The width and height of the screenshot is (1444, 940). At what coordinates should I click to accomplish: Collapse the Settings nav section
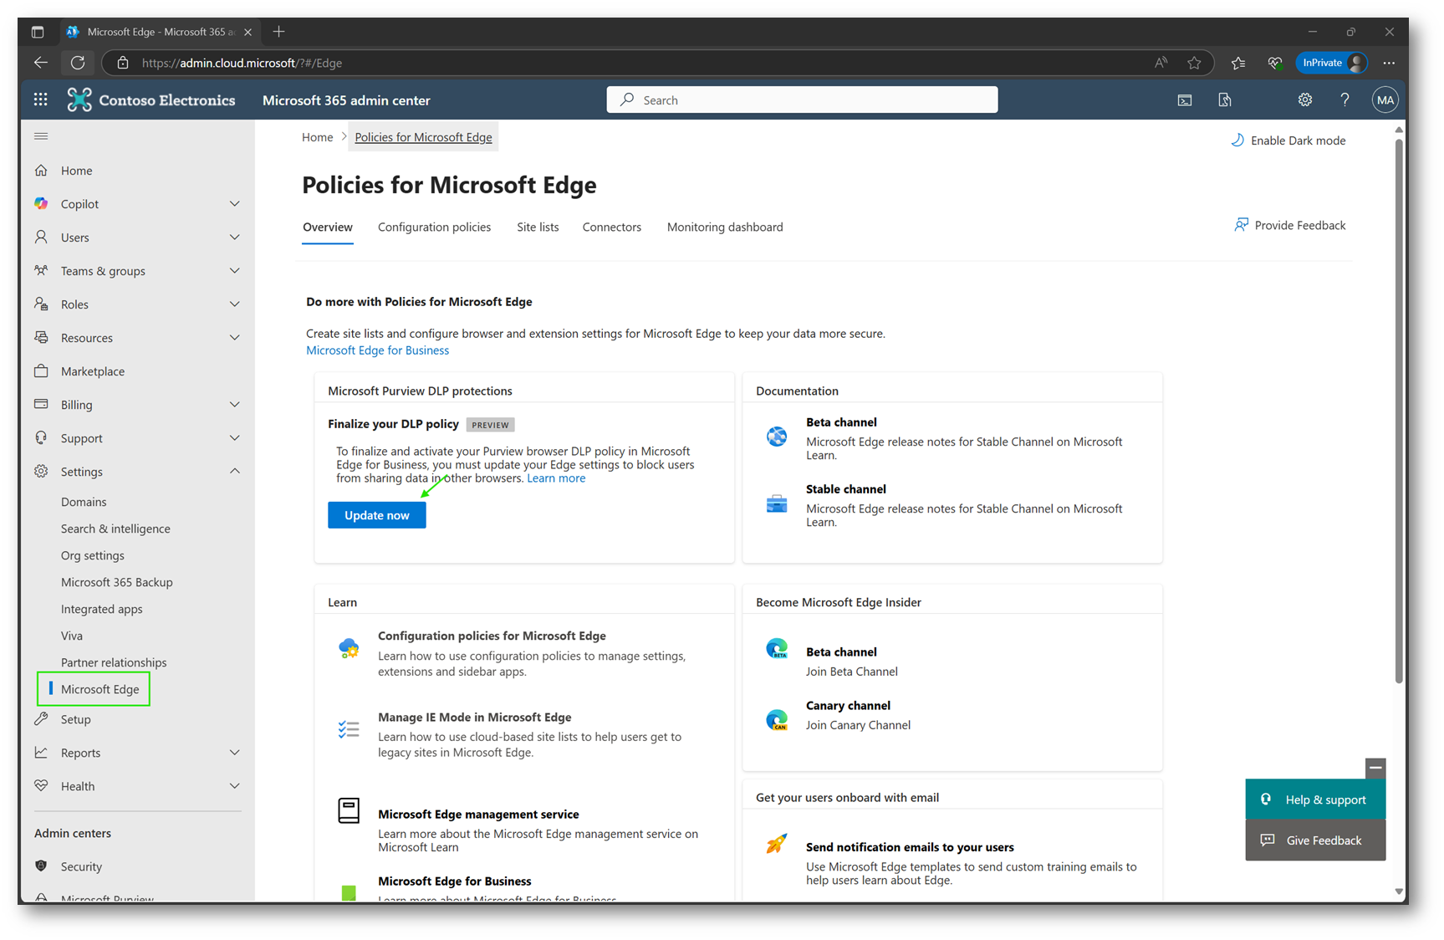pos(235,472)
